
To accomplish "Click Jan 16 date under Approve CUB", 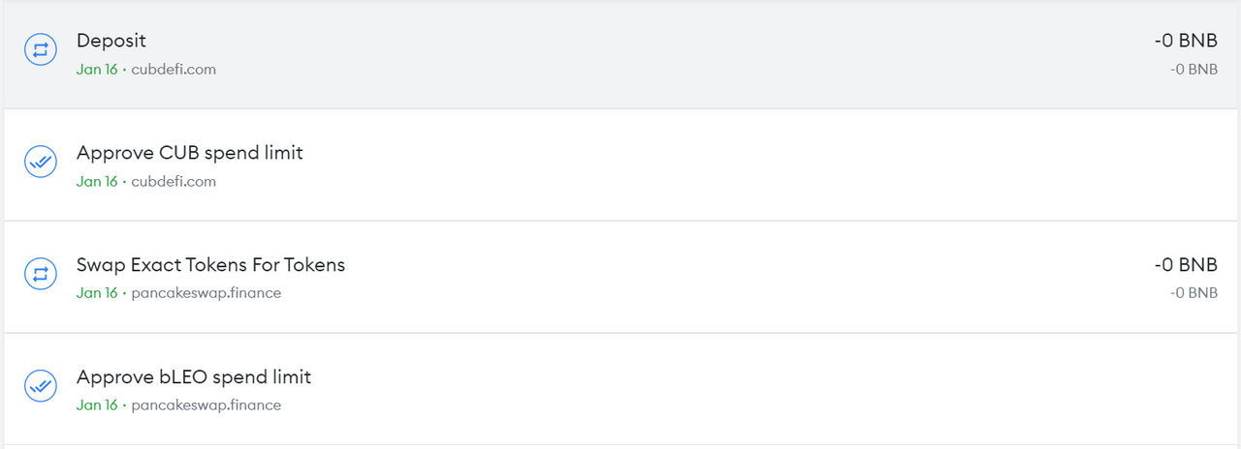I will tap(97, 181).
